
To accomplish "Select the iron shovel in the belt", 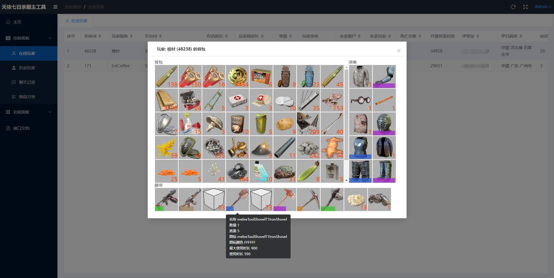I will [237, 199].
